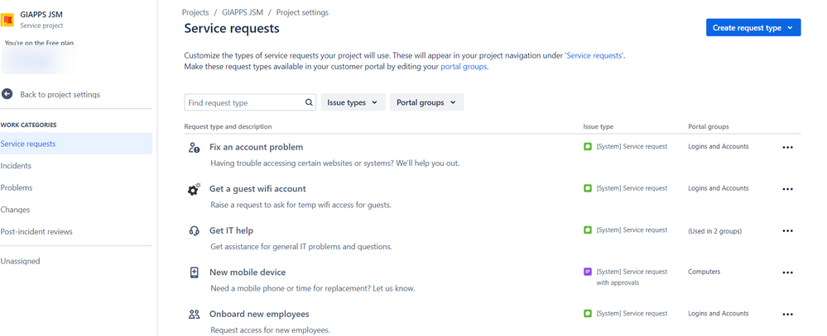The image size is (827, 336).
Task: Click the search magnifier icon in Find field
Action: pos(309,102)
